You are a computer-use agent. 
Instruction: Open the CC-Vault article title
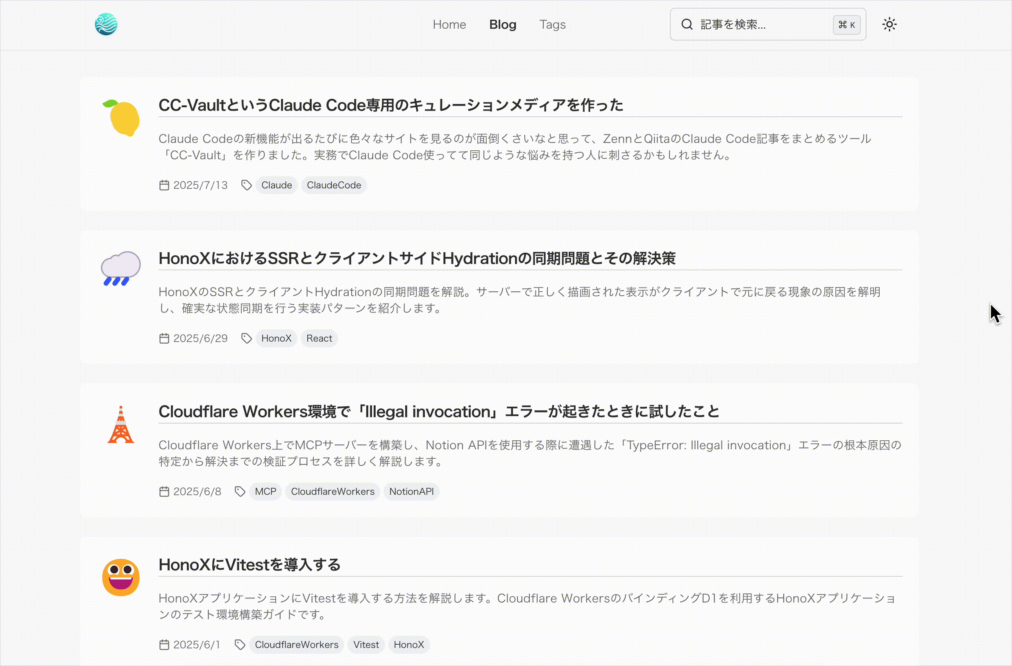click(x=390, y=105)
